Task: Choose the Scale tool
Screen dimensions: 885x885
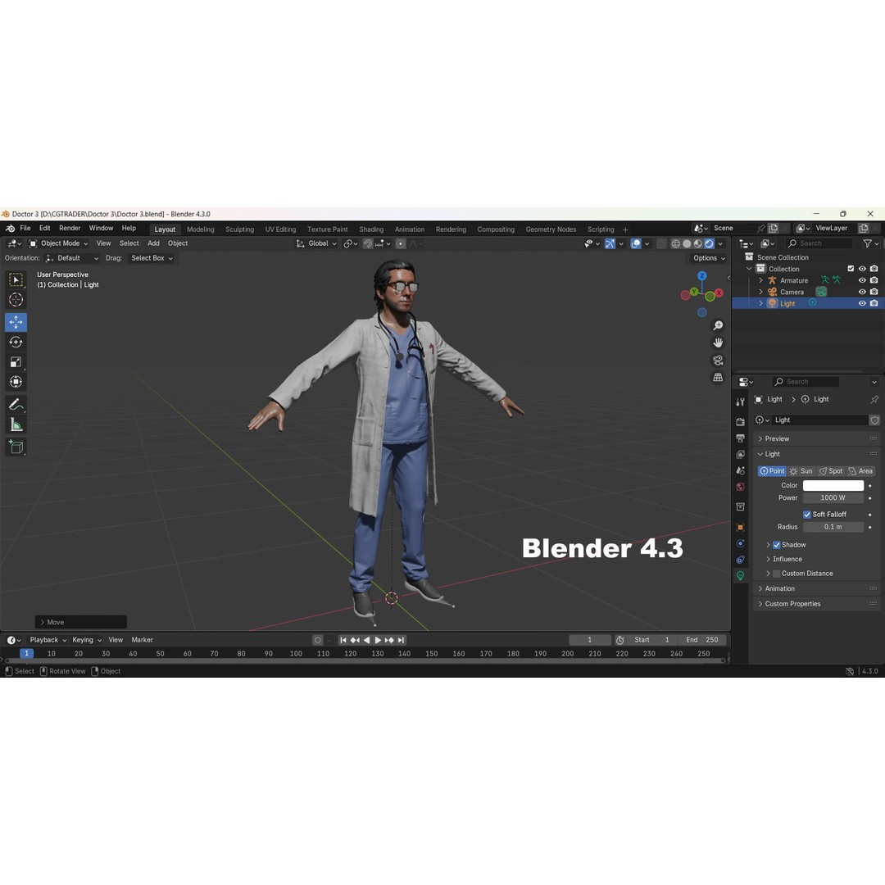Action: tap(16, 362)
